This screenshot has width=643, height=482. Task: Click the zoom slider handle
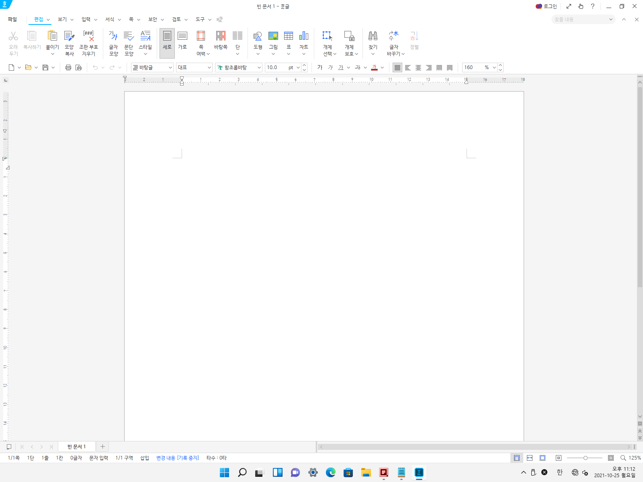pyautogui.click(x=586, y=458)
